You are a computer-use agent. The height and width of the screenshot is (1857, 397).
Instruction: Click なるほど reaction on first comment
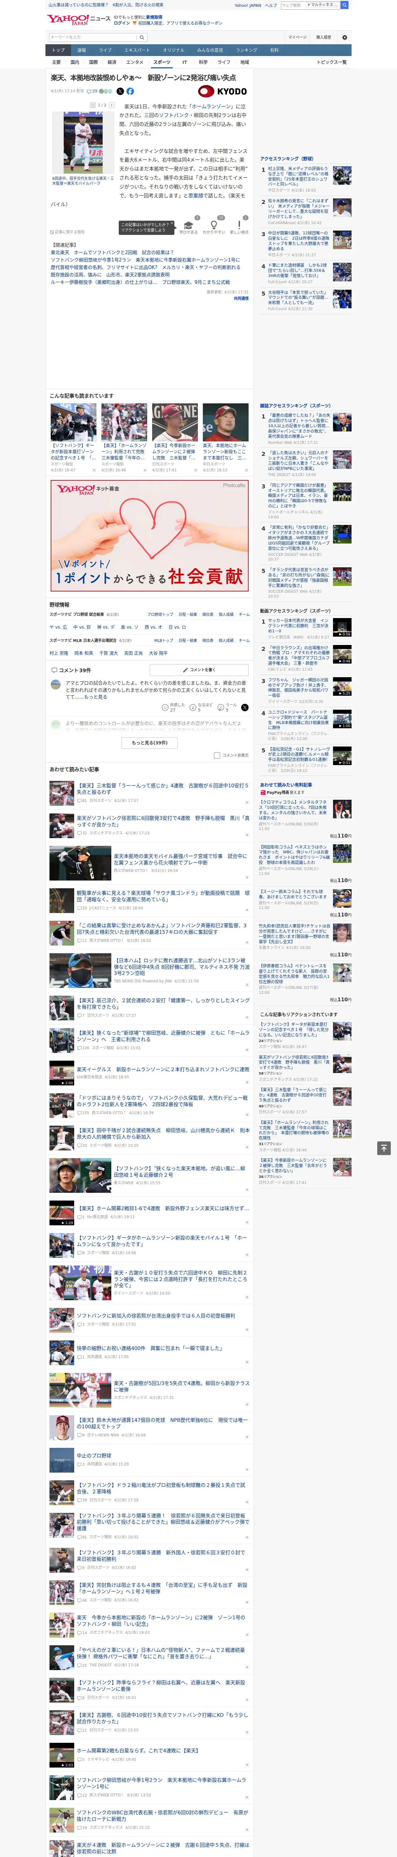pos(200,707)
